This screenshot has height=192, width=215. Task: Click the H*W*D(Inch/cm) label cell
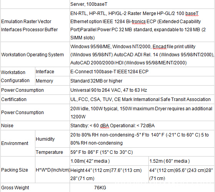click(x=52, y=170)
